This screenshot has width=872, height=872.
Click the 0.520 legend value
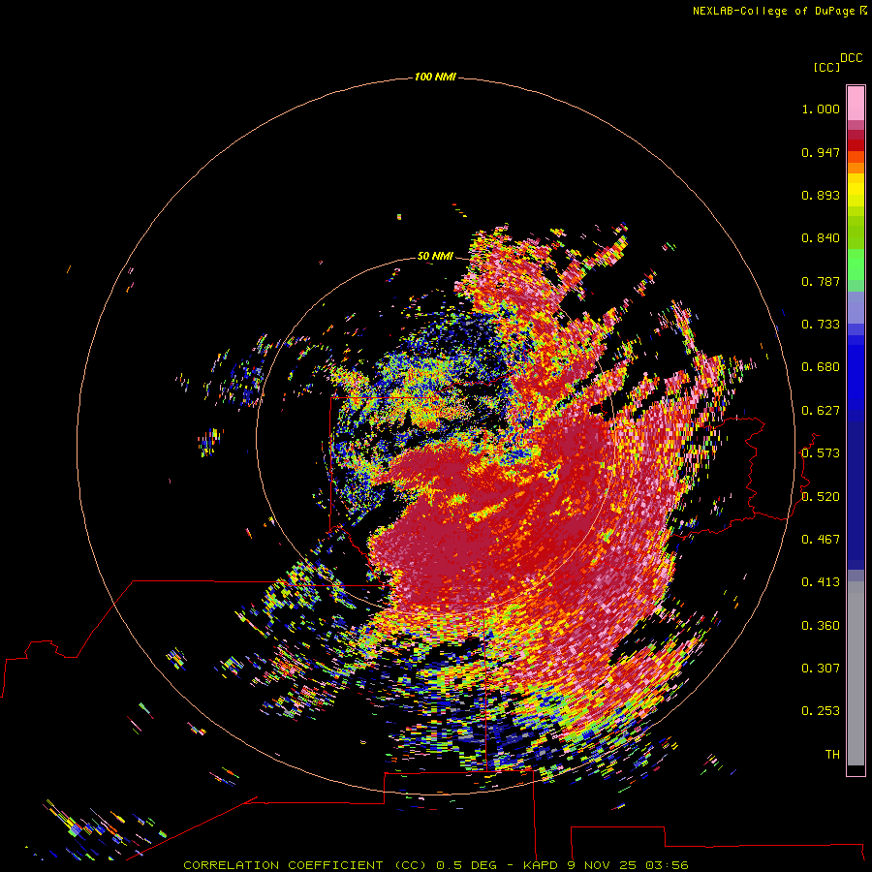pos(821,497)
